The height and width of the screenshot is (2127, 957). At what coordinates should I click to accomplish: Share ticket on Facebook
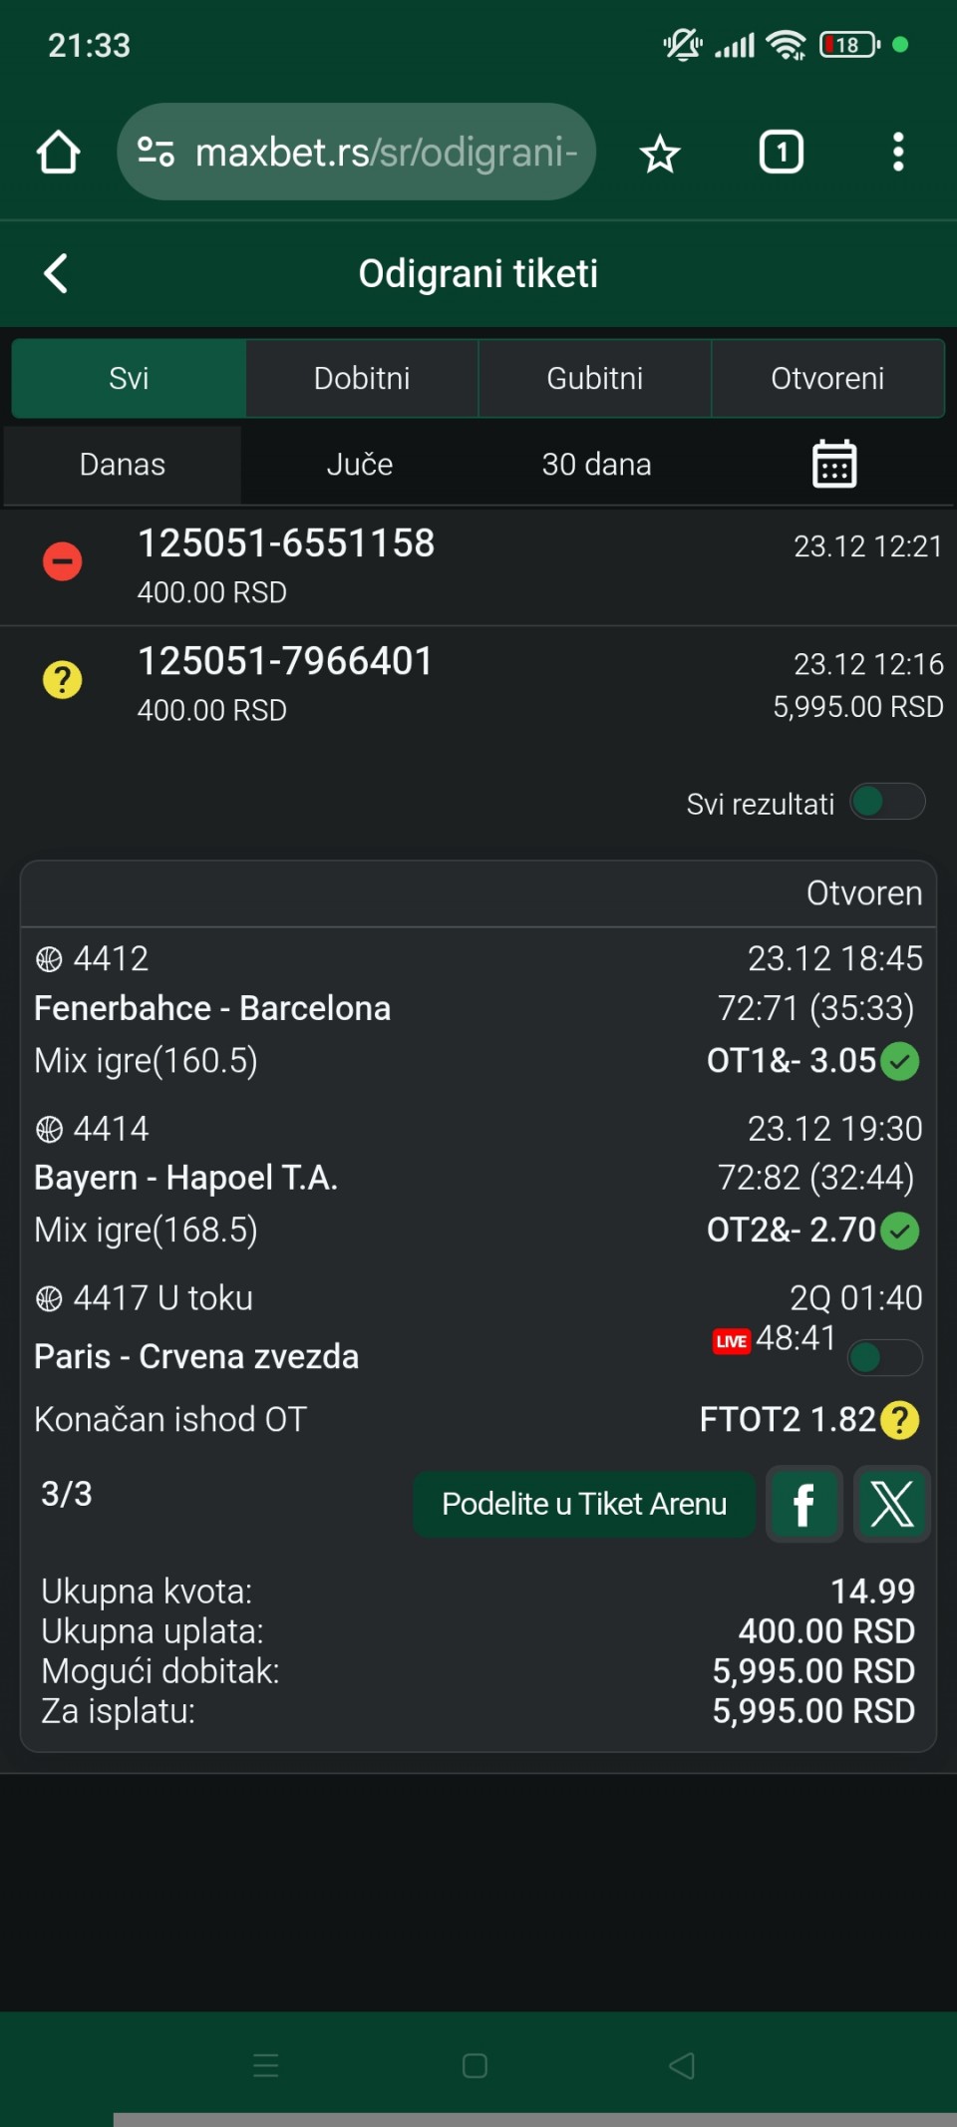coord(803,1504)
